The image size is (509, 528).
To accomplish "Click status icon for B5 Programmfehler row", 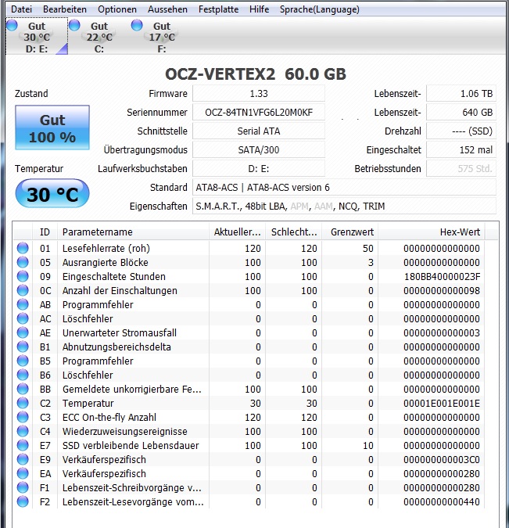I will point(23,361).
